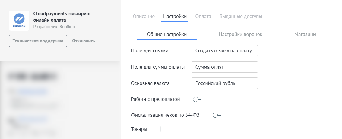Open the Описание tab
Image resolution: width=342 pixels, height=139 pixels.
coord(144,16)
